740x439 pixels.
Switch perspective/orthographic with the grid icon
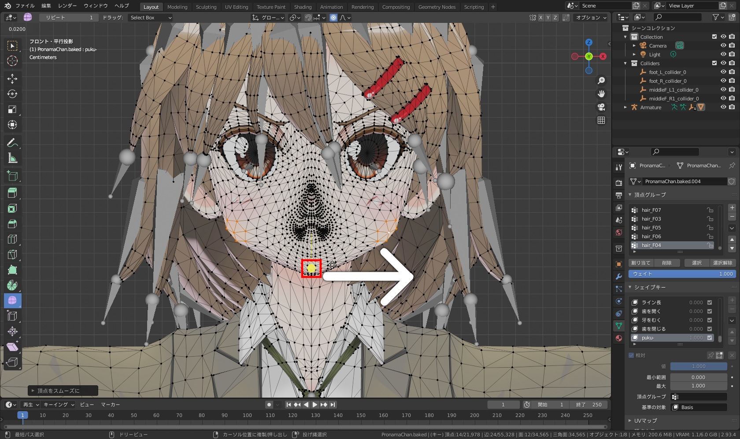coord(601,120)
